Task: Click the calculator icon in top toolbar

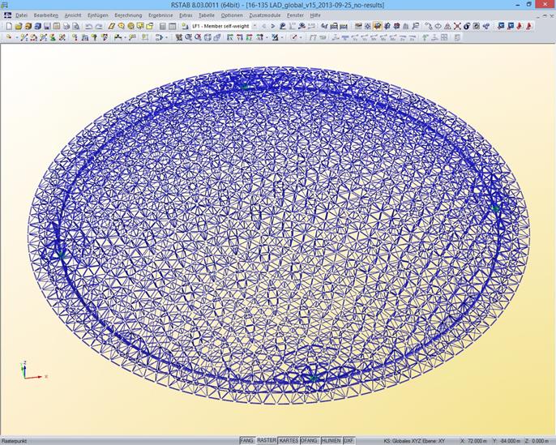Action: tap(162, 26)
